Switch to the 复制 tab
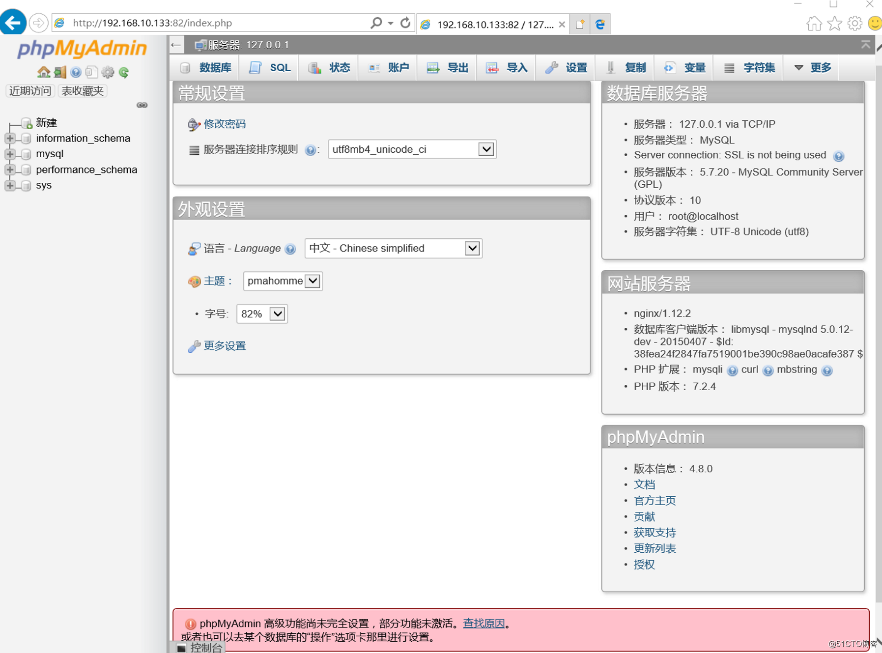Screen dimensions: 882x653 (x=625, y=68)
